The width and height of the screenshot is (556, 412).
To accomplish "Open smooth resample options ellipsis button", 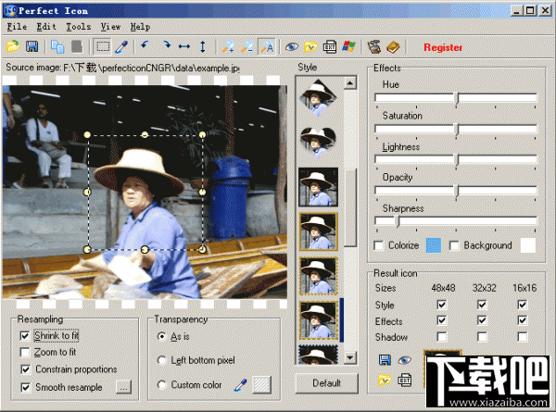I will click(x=123, y=387).
